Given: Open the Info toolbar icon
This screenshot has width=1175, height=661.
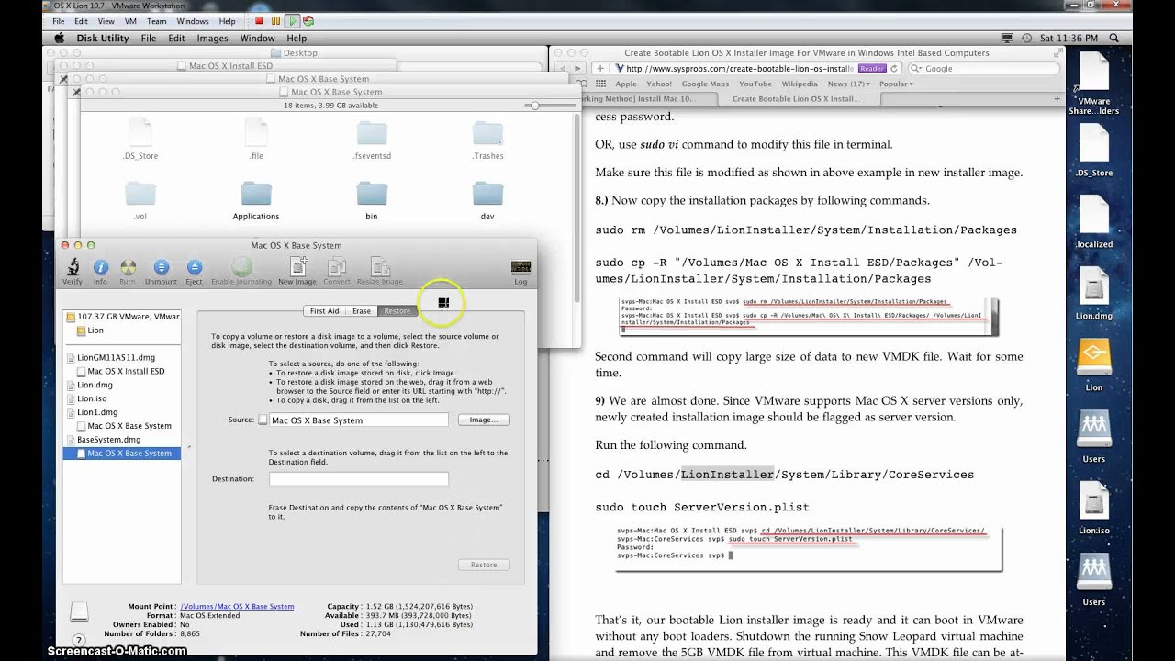Looking at the screenshot, I should pos(100,267).
